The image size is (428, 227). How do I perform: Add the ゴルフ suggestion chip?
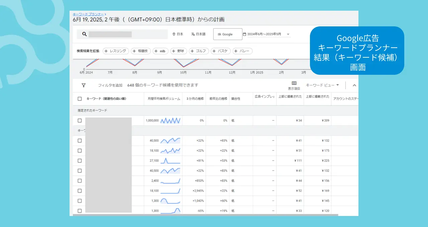pyautogui.click(x=199, y=51)
